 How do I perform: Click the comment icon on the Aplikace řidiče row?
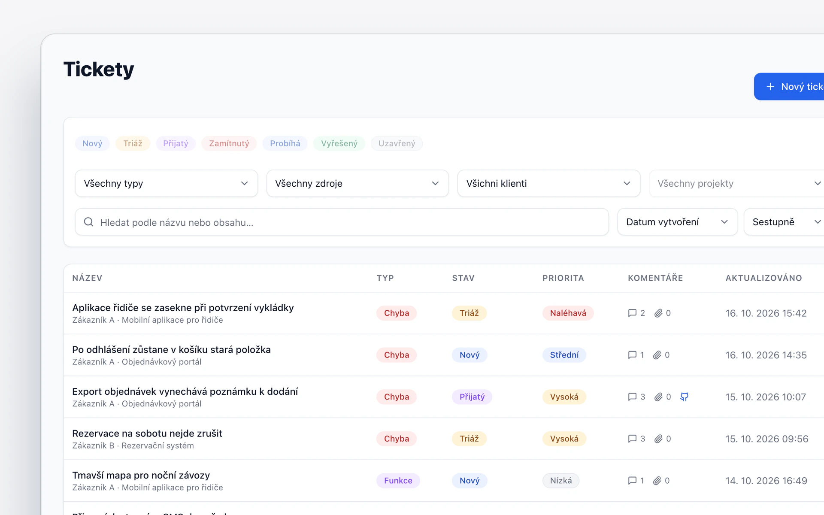(x=632, y=313)
